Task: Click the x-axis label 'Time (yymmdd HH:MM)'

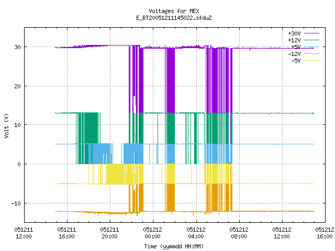Action: (x=174, y=246)
